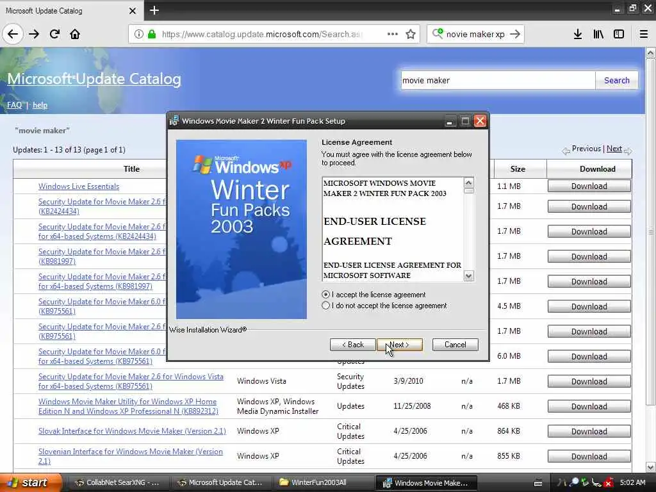Open the browser downloads arrow icon
Viewport: 656px width, 492px height.
(x=578, y=34)
